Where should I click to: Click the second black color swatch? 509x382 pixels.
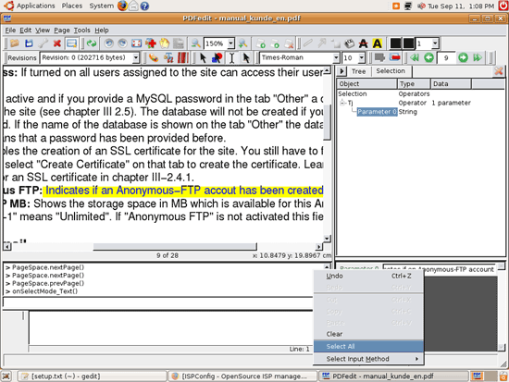point(408,43)
